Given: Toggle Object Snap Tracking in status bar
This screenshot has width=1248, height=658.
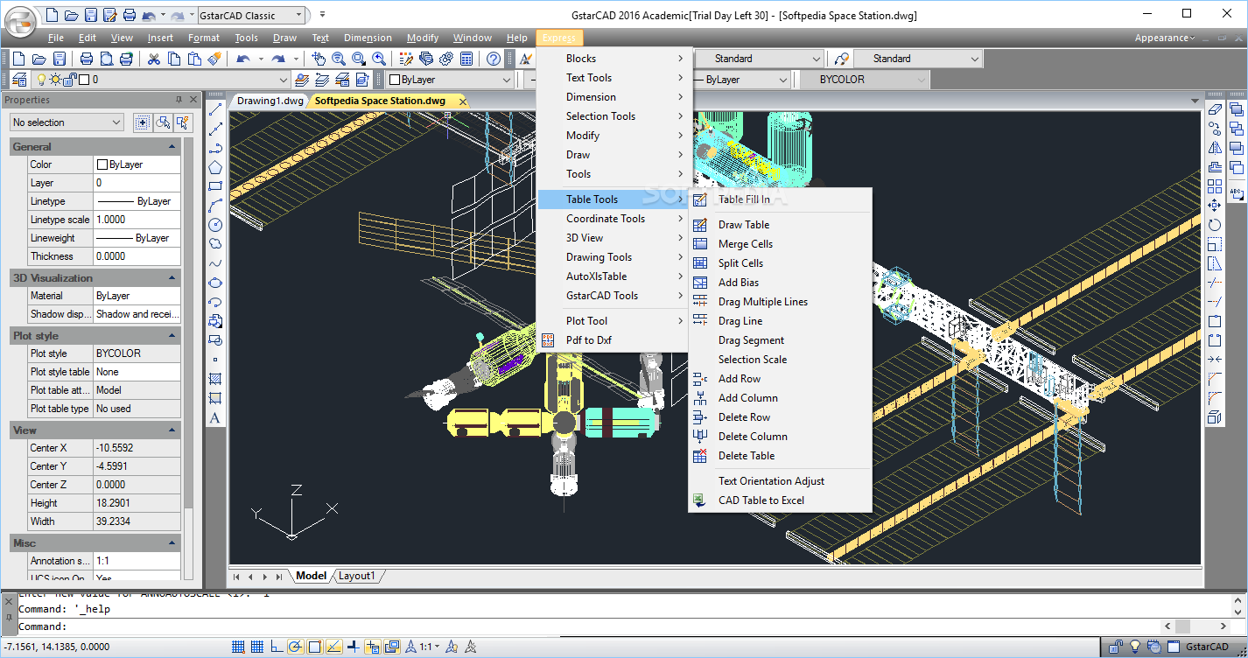Looking at the screenshot, I should point(333,647).
